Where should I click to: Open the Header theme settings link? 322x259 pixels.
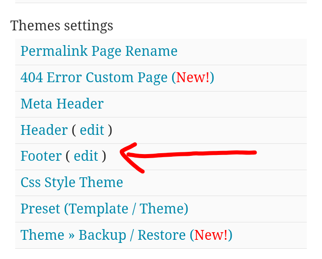(x=44, y=130)
